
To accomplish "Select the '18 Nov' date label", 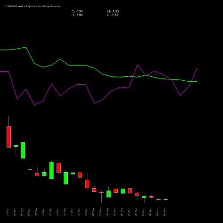I will pos(79,212).
